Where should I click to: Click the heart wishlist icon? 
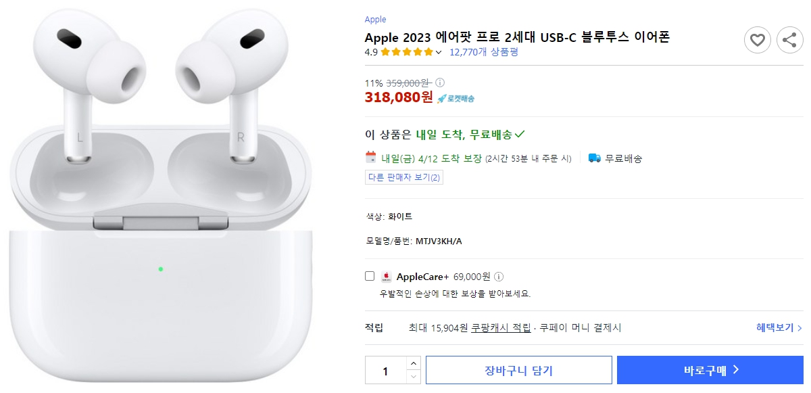[758, 40]
